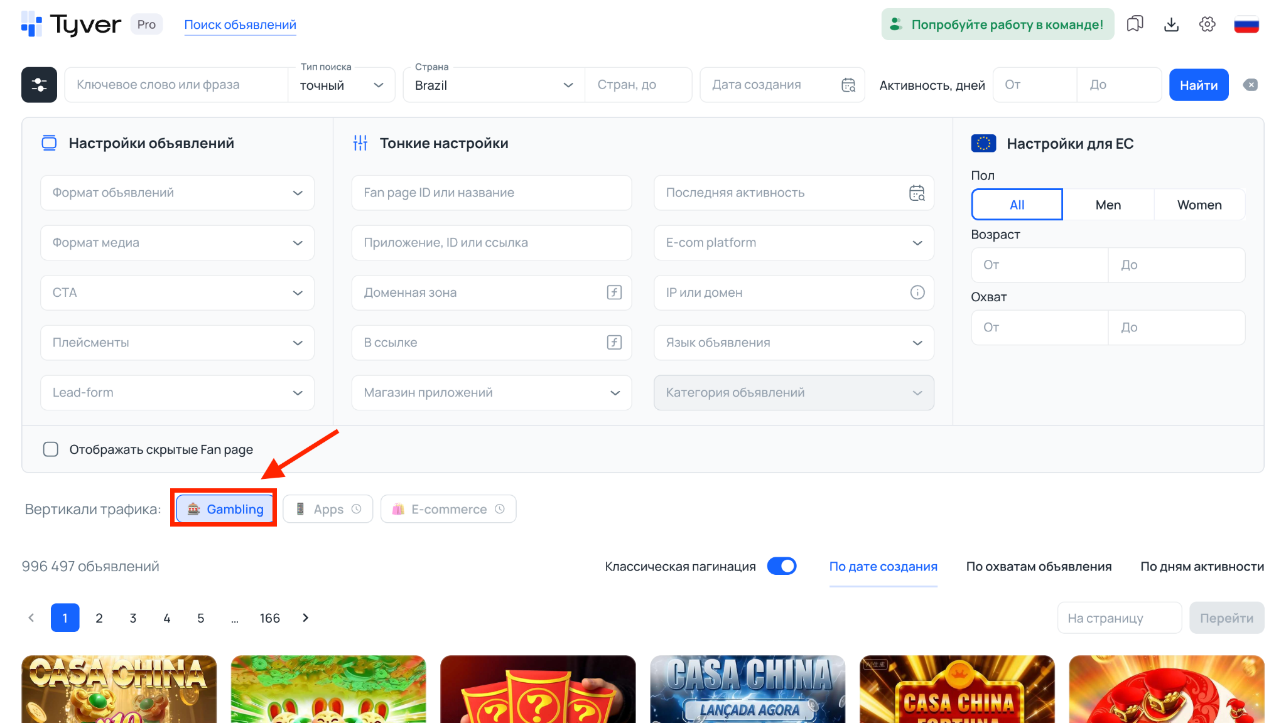Viewport: 1286px width, 723px height.
Task: Toggle the Классическая пагинация switch
Action: tap(782, 565)
